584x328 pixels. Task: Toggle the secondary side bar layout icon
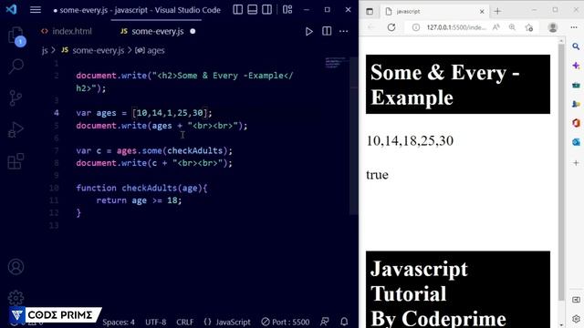[266, 10]
